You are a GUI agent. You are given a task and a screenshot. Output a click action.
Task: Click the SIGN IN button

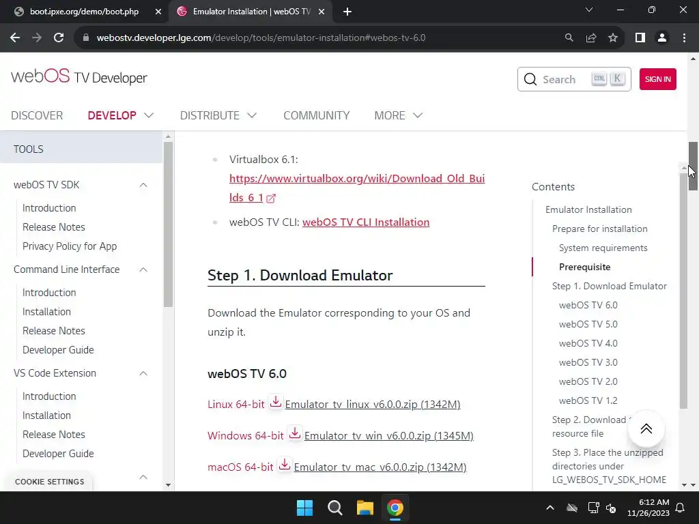[x=657, y=79]
